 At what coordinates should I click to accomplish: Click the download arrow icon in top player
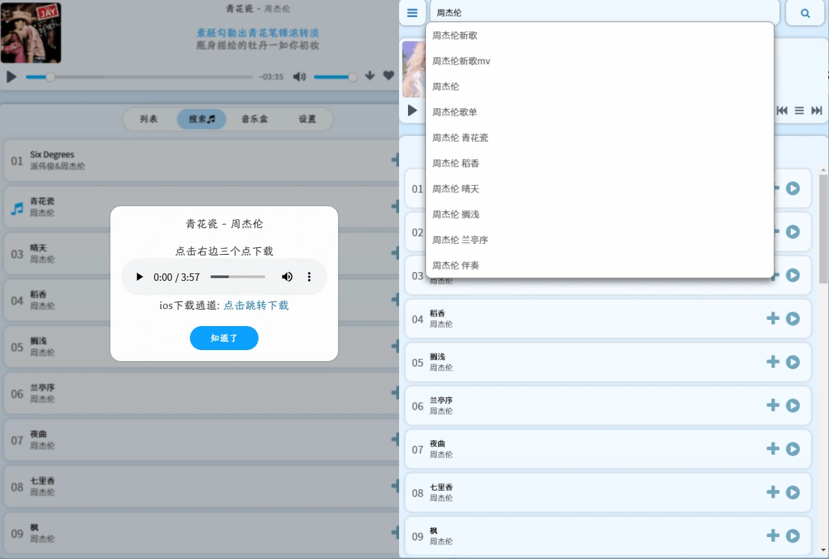(370, 76)
